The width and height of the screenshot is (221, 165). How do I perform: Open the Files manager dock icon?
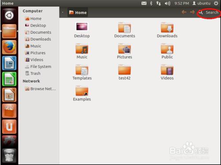[9, 31]
